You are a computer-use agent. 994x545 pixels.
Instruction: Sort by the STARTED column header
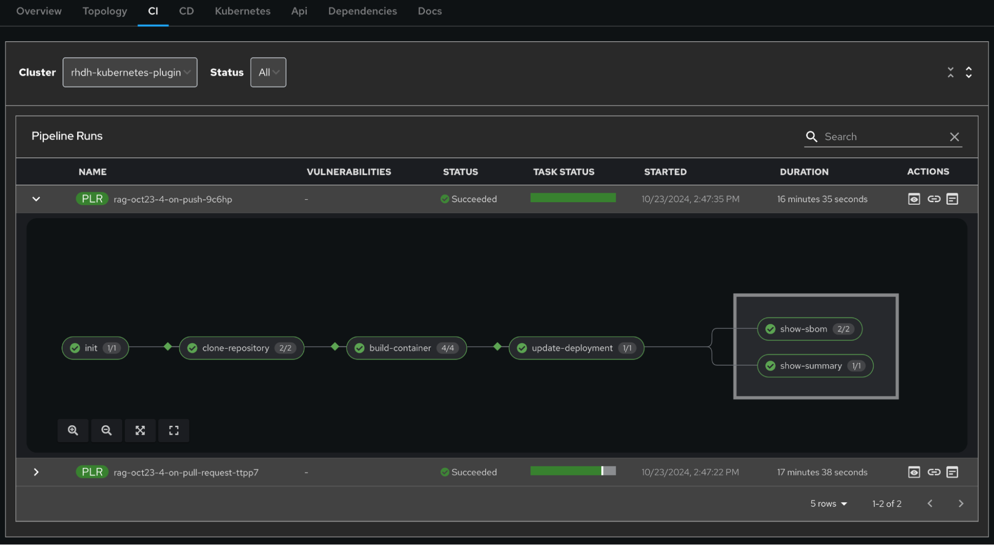(665, 172)
